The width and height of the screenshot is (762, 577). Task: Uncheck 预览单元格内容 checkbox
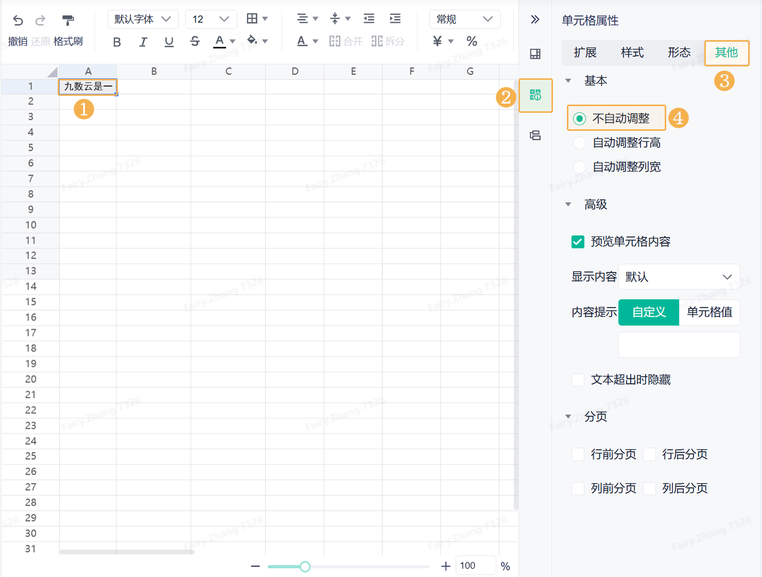[x=578, y=242]
